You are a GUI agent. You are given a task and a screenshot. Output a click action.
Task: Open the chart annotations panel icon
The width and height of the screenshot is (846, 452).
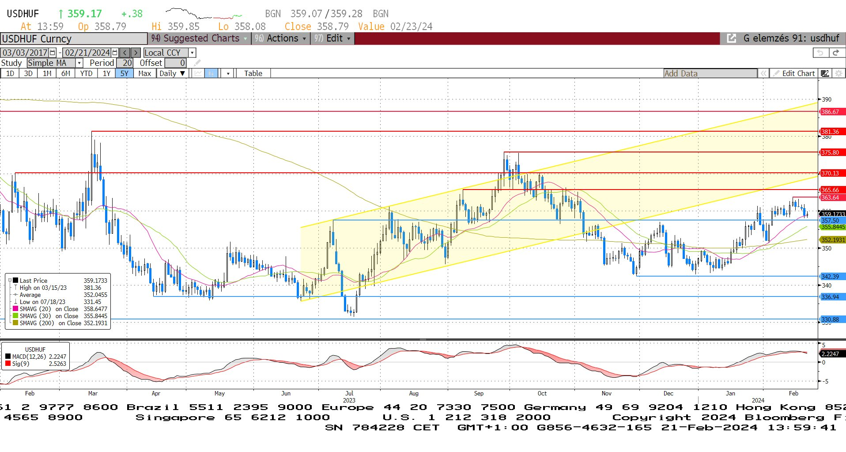click(824, 73)
